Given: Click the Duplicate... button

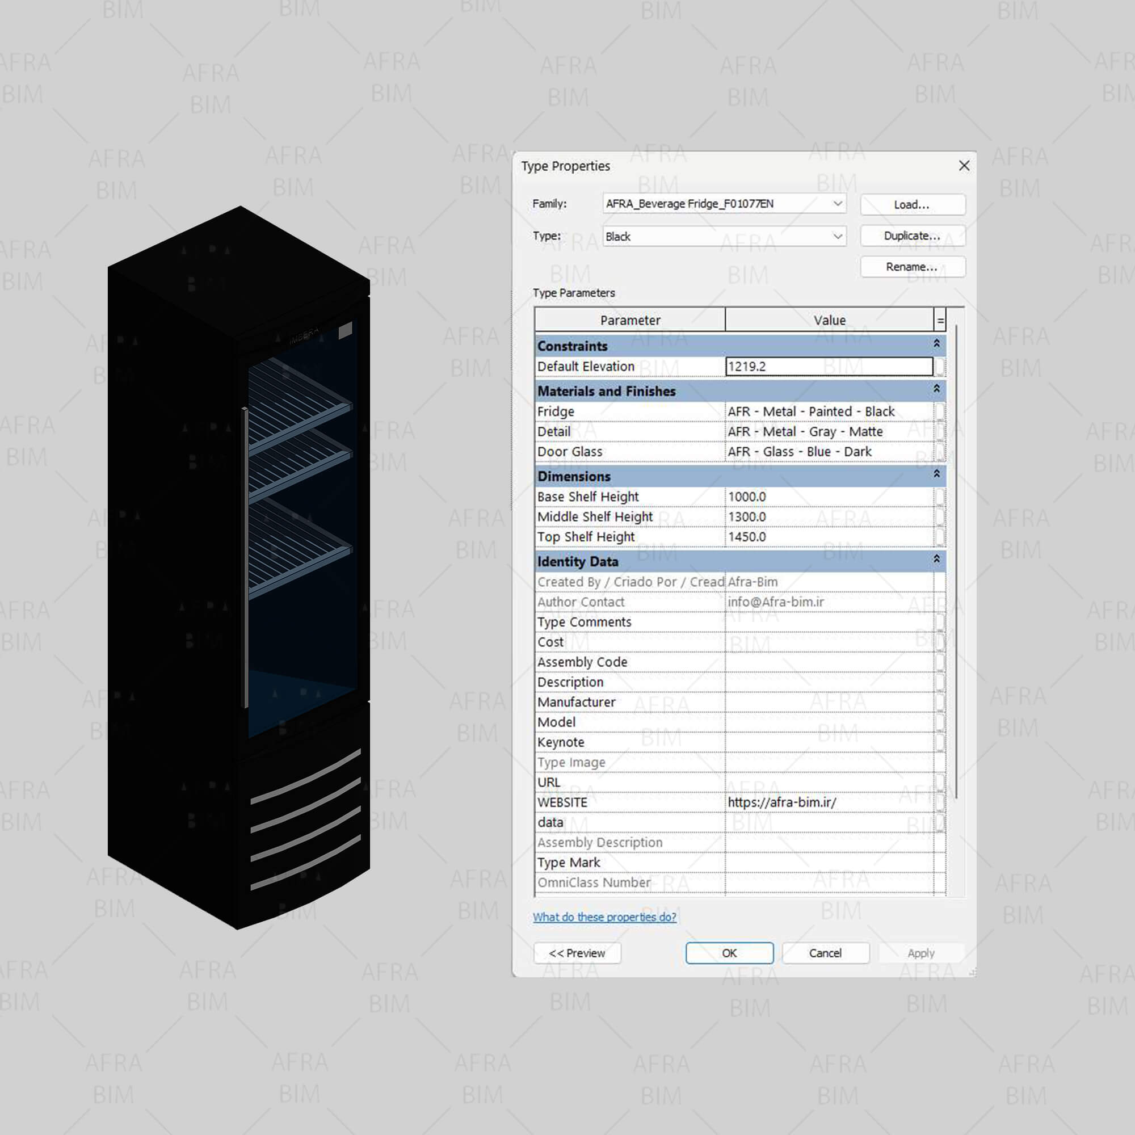Looking at the screenshot, I should pyautogui.click(x=912, y=236).
